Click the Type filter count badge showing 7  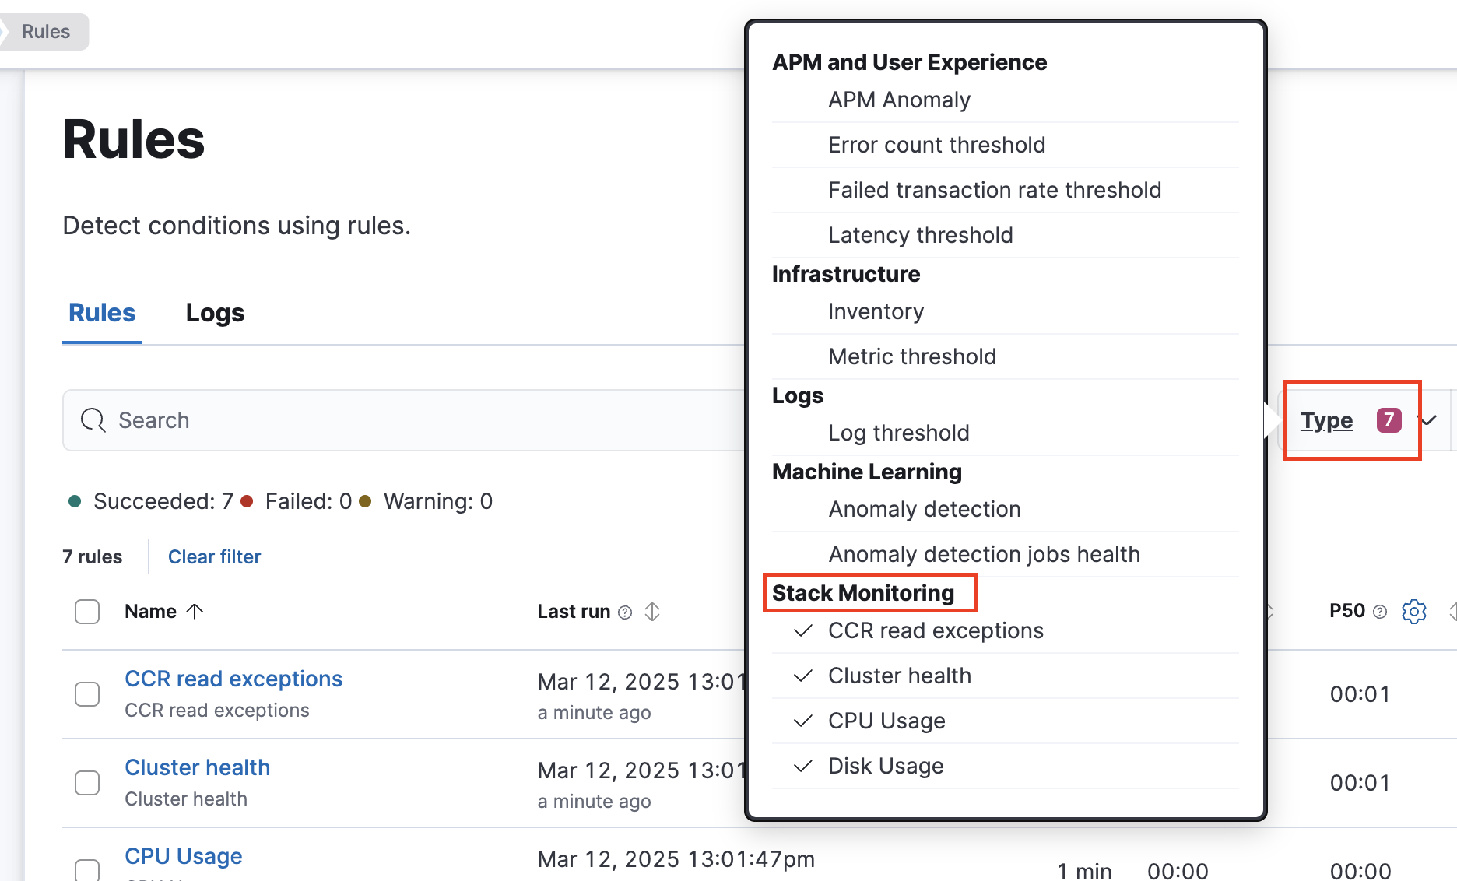[x=1389, y=420]
